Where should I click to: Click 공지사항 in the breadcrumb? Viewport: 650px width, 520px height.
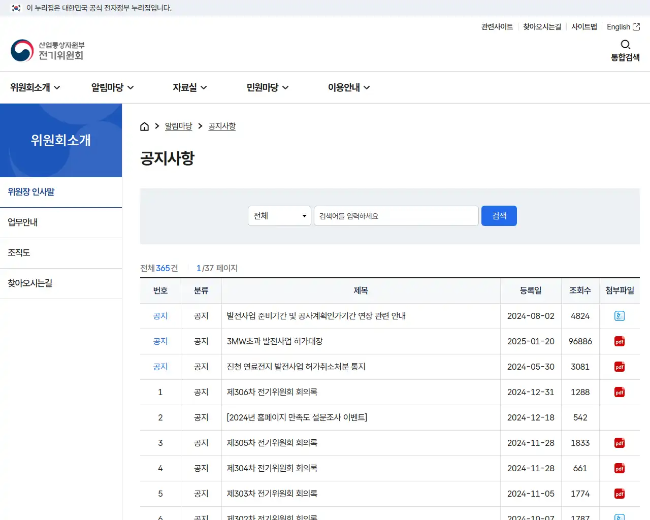(222, 126)
